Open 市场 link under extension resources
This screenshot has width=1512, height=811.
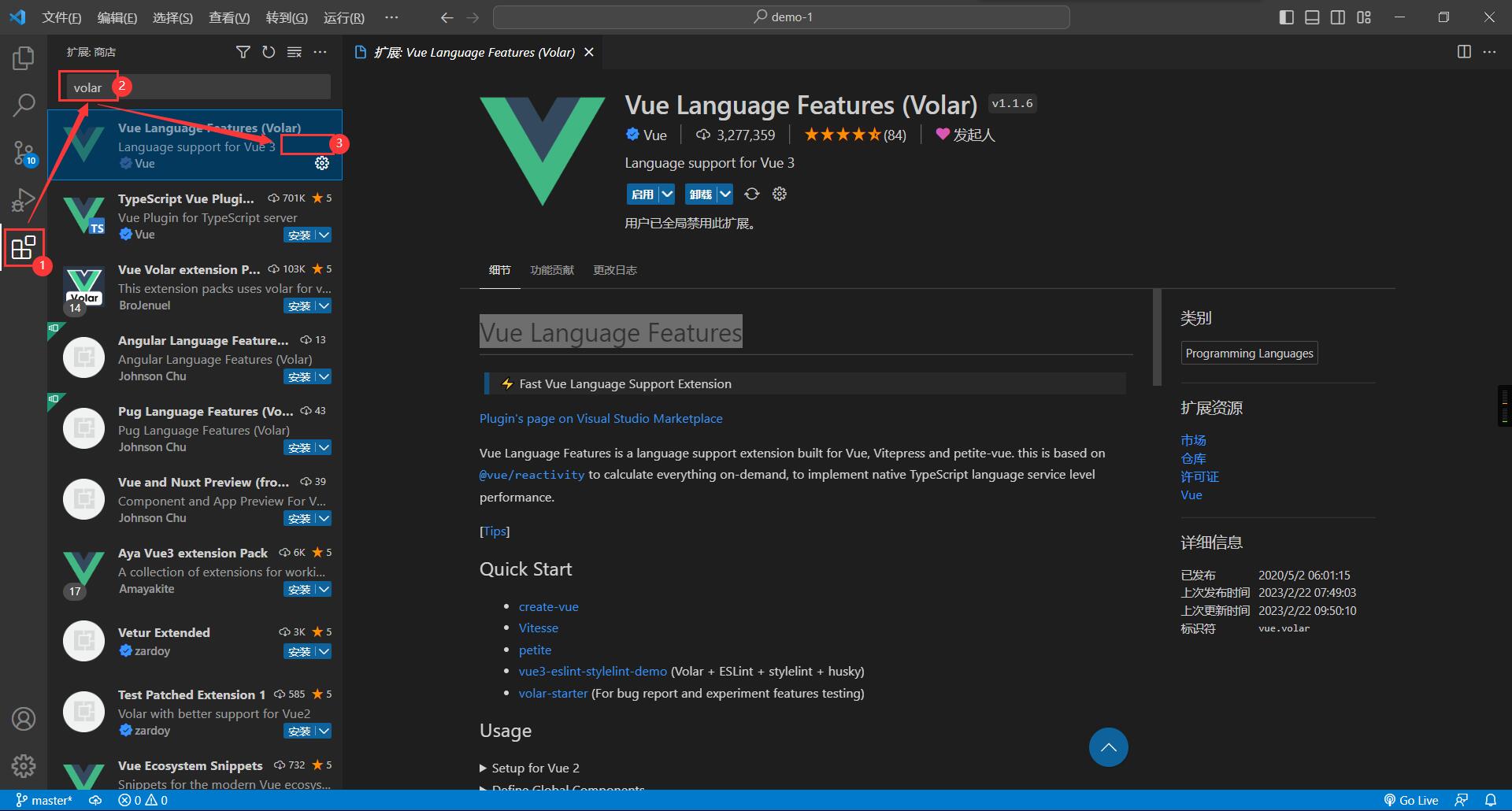[x=1193, y=440]
